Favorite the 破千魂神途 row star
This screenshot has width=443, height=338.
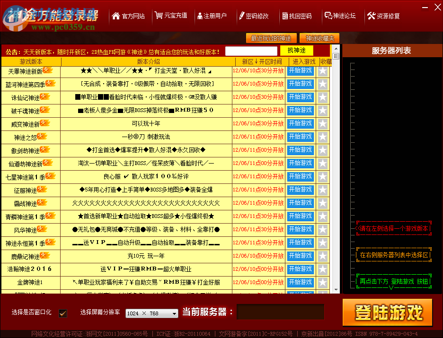tap(323, 111)
